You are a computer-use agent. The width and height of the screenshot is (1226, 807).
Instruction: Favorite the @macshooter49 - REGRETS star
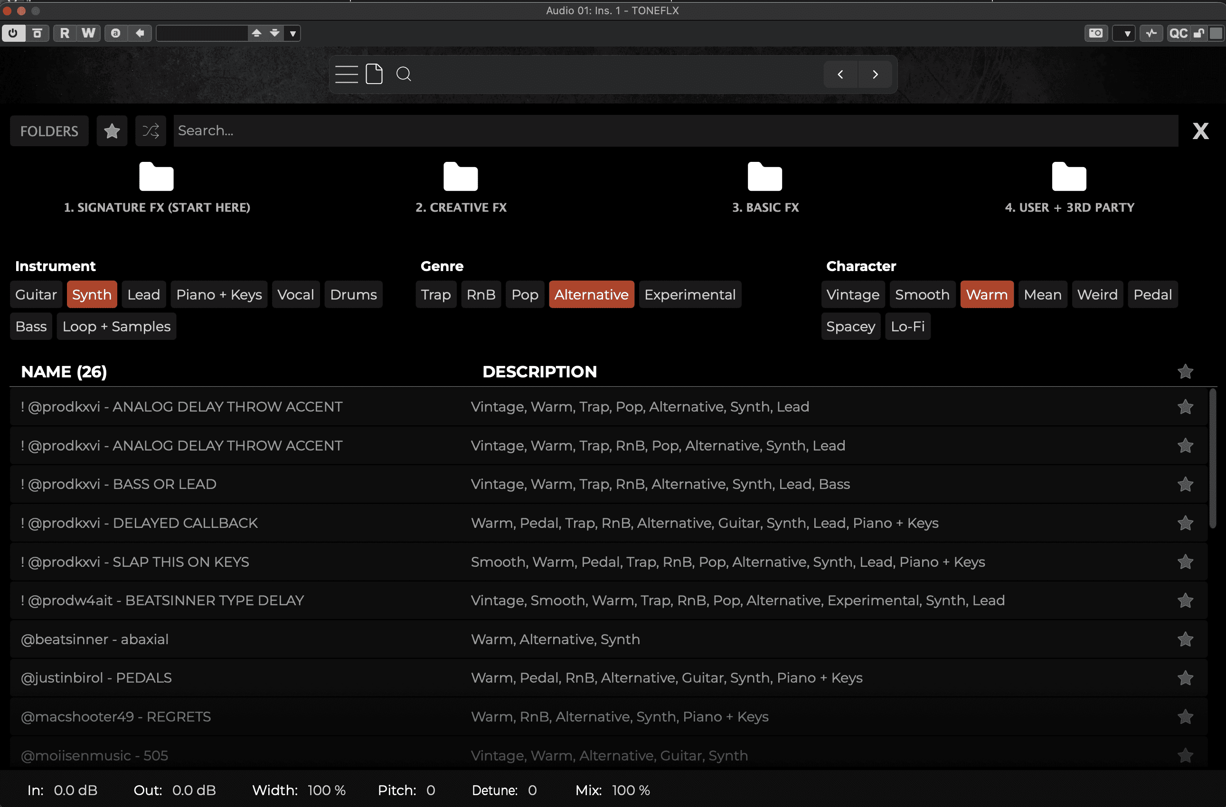click(x=1185, y=717)
